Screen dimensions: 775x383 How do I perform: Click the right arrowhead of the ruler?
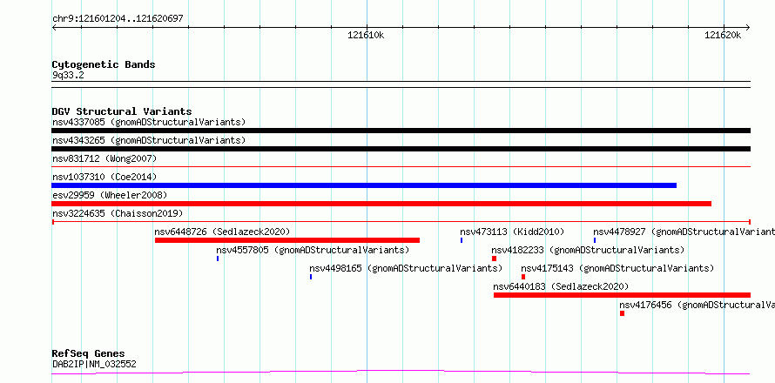coord(747,27)
